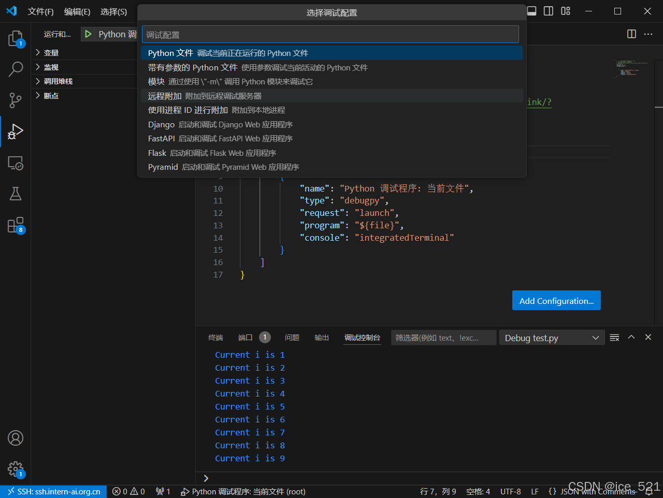This screenshot has height=498, width=663.
Task: Open the Source Control view icon
Action: [x=16, y=100]
